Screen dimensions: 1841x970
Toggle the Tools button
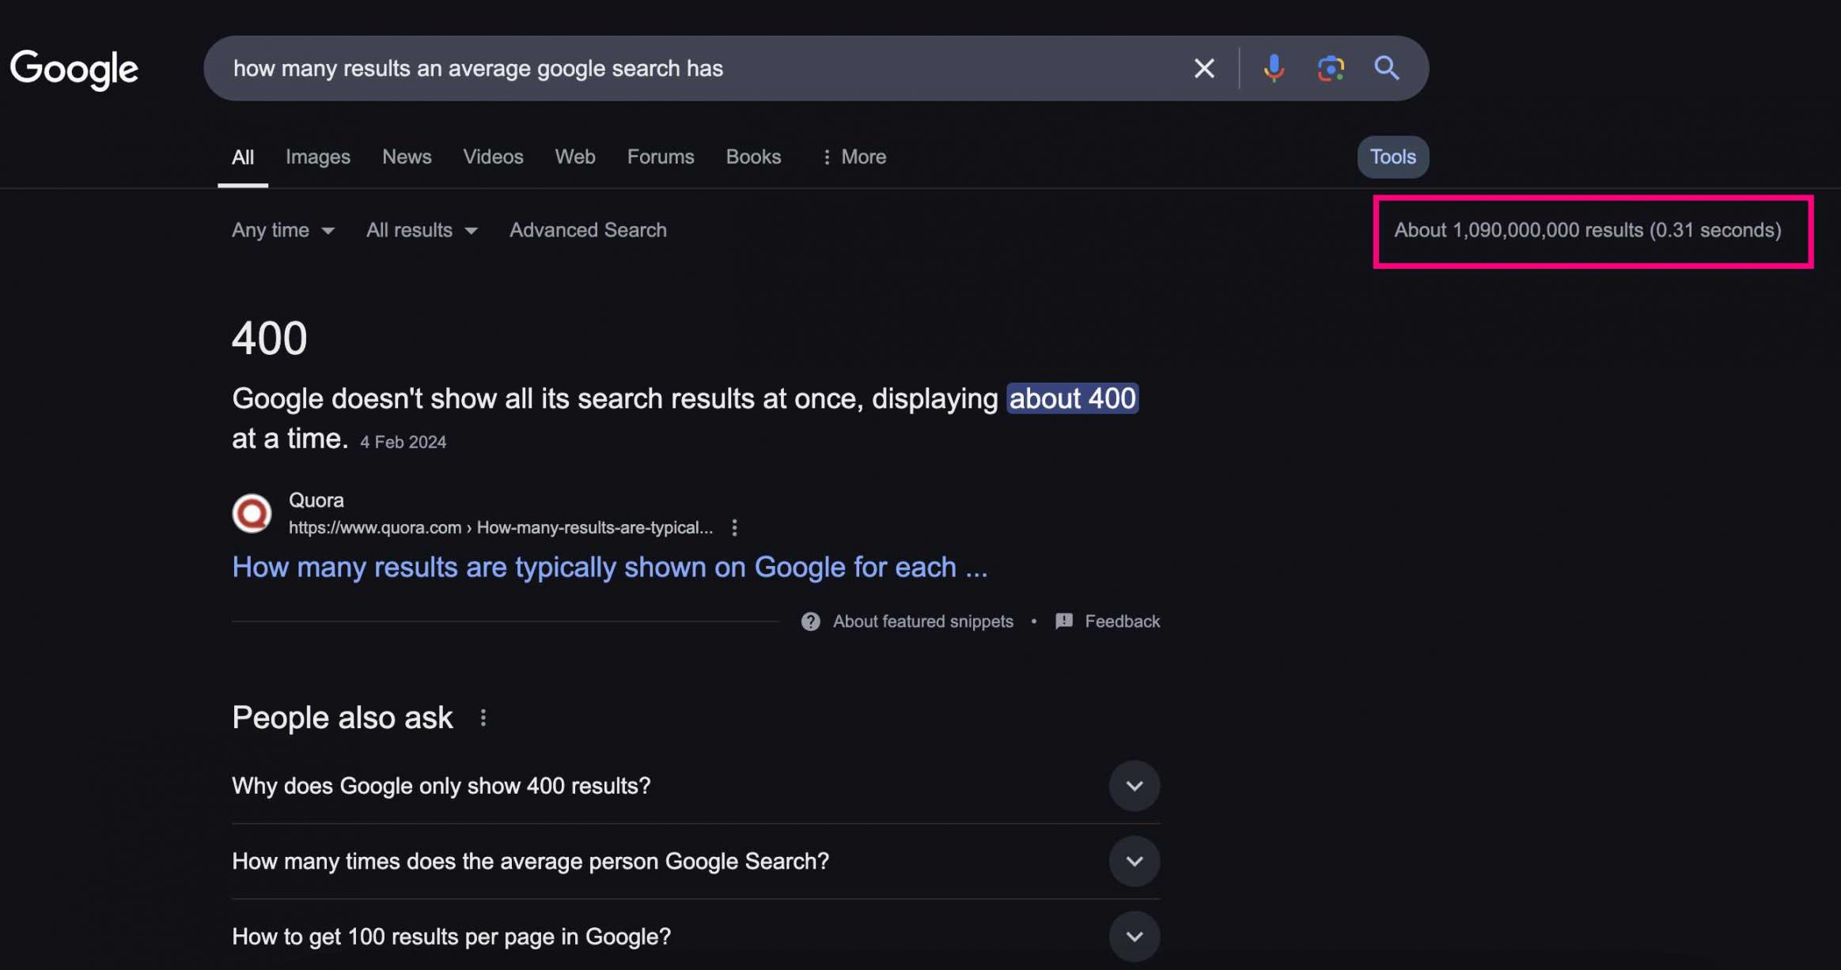pyautogui.click(x=1392, y=157)
